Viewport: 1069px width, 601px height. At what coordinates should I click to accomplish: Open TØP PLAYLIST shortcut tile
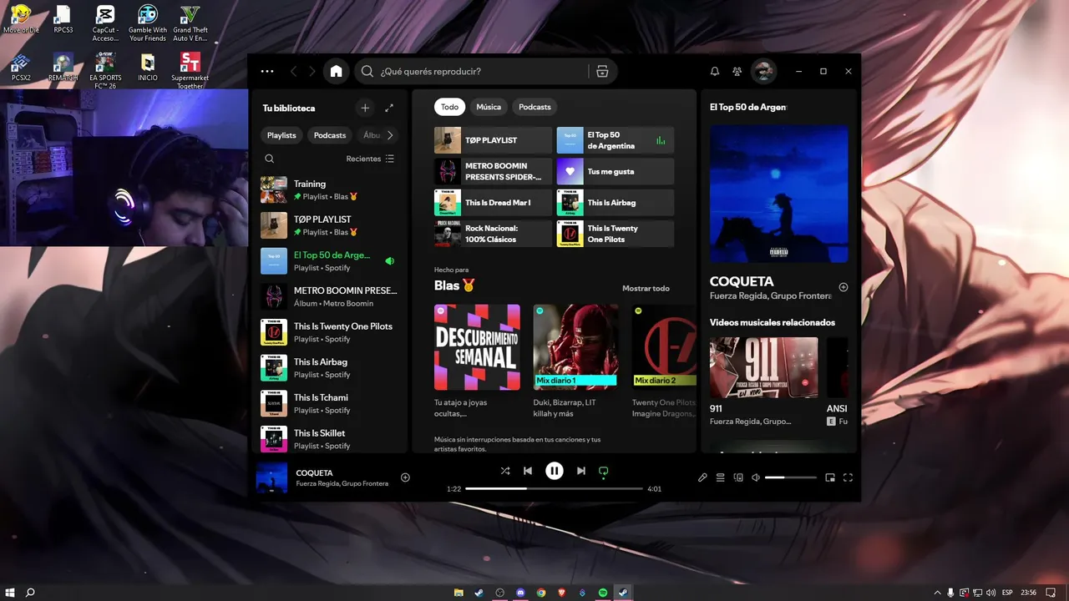[x=493, y=140]
